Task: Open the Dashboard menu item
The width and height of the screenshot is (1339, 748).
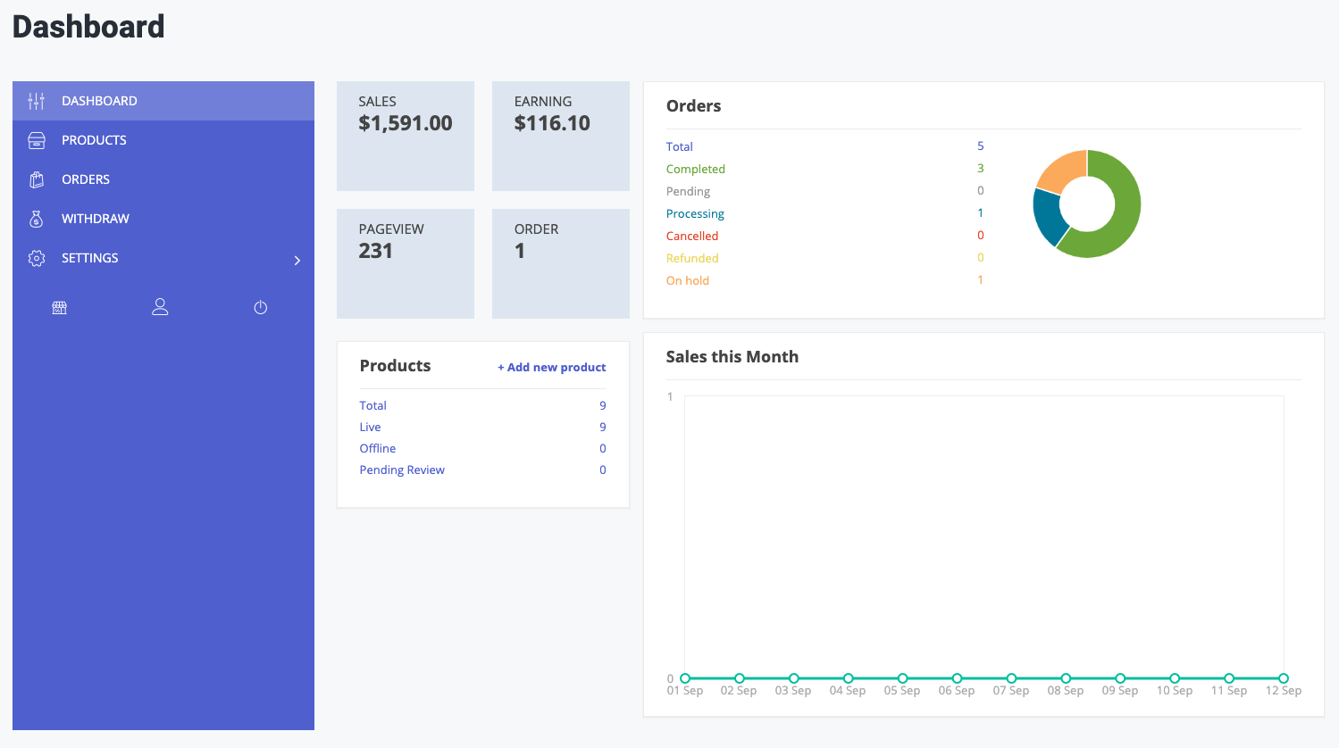Action: [163, 101]
